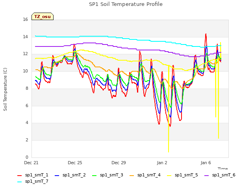The height and width of the screenshot is (189, 252).
Task: Click the red sp1_smT_1 legend swatch
Action: click(x=19, y=176)
